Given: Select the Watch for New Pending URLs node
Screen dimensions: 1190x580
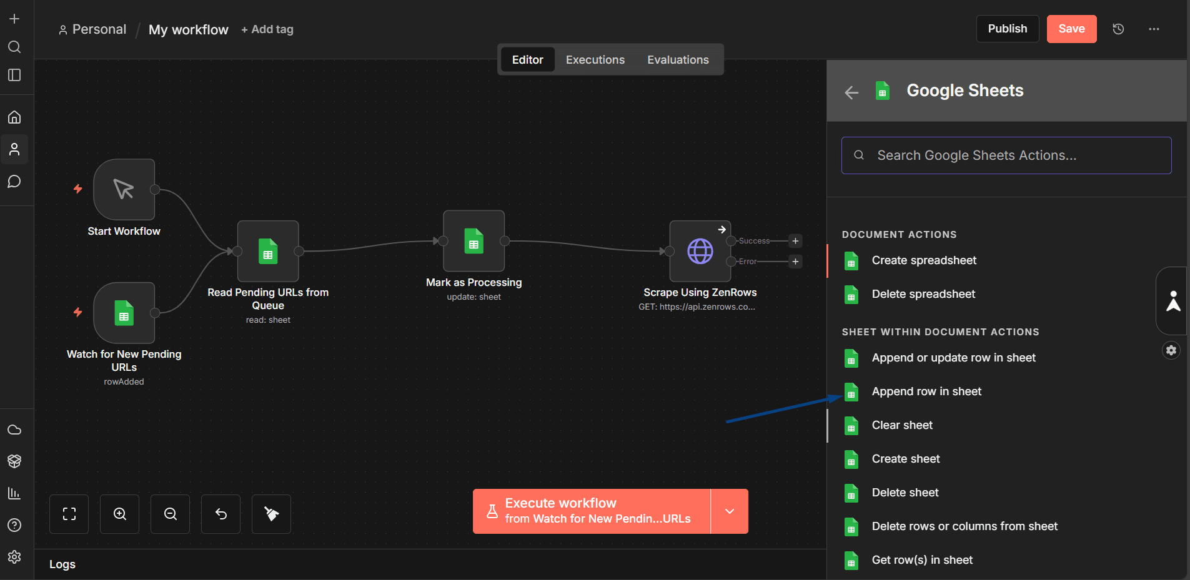Looking at the screenshot, I should [x=124, y=313].
